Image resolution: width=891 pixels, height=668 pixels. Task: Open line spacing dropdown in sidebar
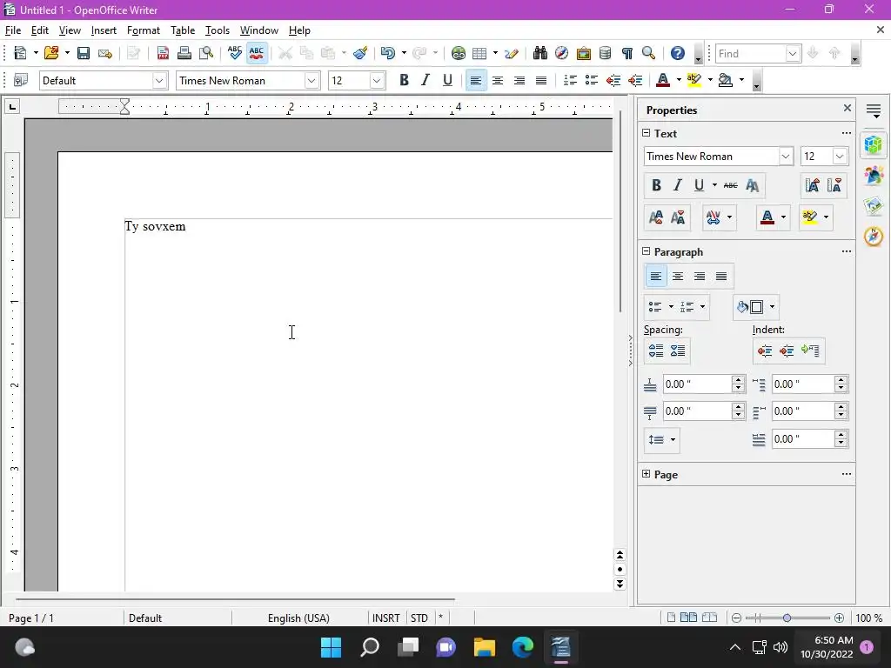662,439
